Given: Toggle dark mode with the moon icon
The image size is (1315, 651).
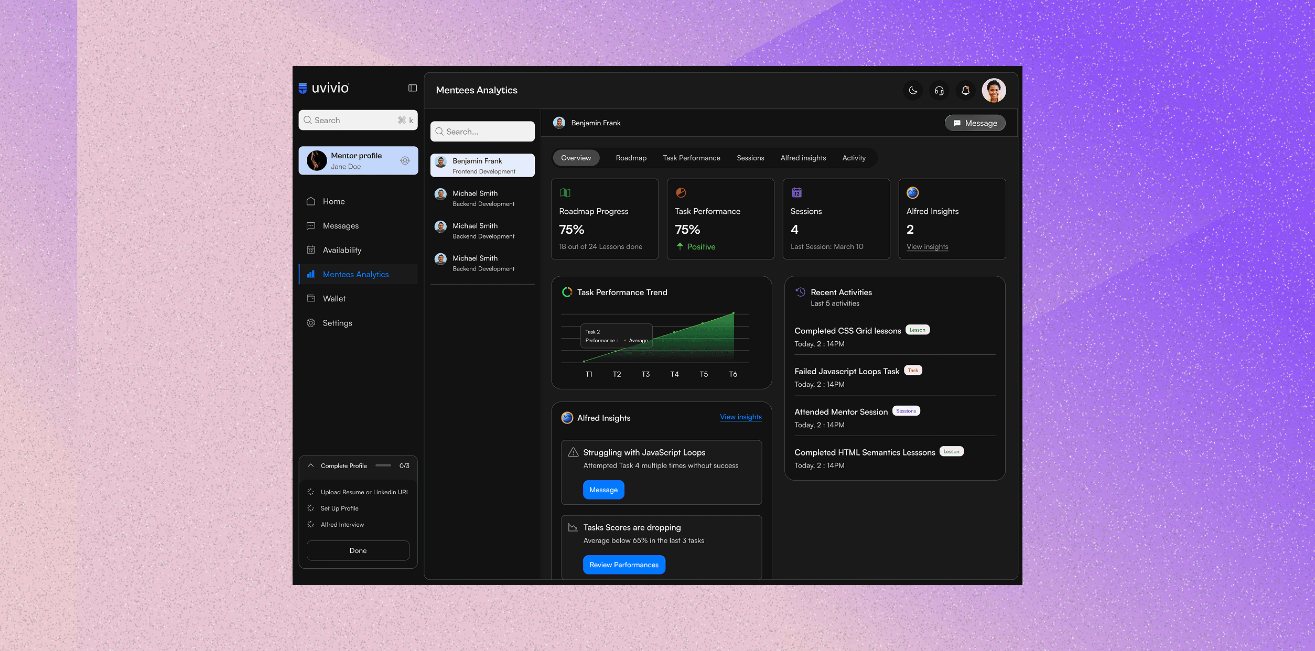Looking at the screenshot, I should (x=913, y=91).
